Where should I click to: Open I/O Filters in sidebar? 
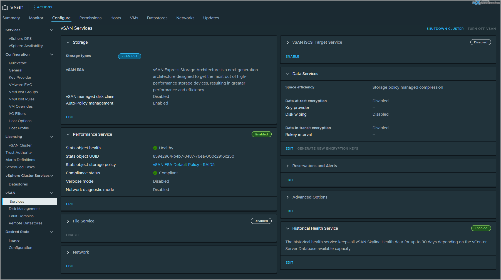click(17, 114)
